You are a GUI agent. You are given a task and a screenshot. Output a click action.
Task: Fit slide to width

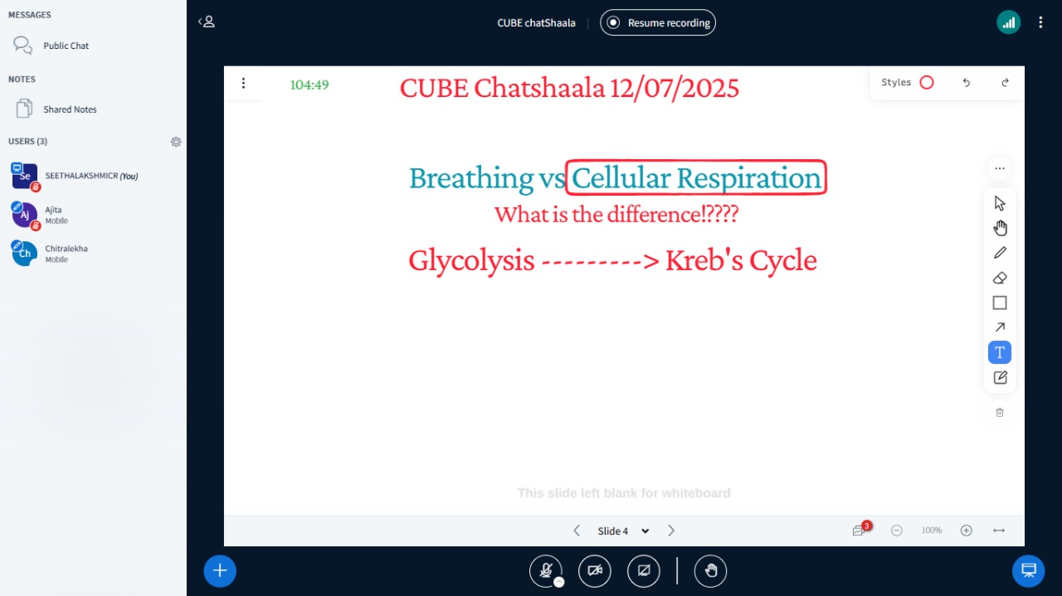pos(999,531)
